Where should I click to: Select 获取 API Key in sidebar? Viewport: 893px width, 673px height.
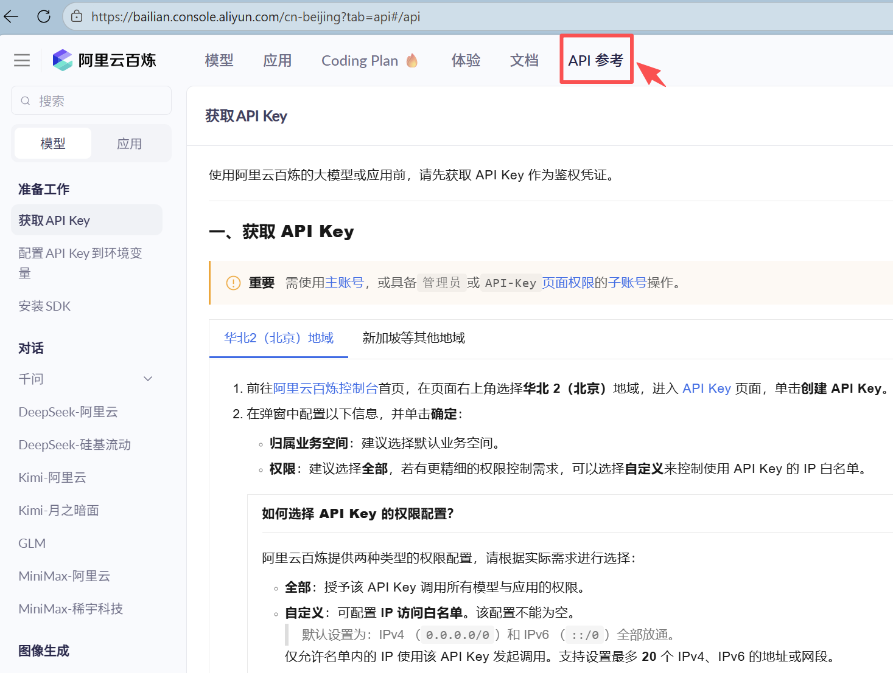86,220
